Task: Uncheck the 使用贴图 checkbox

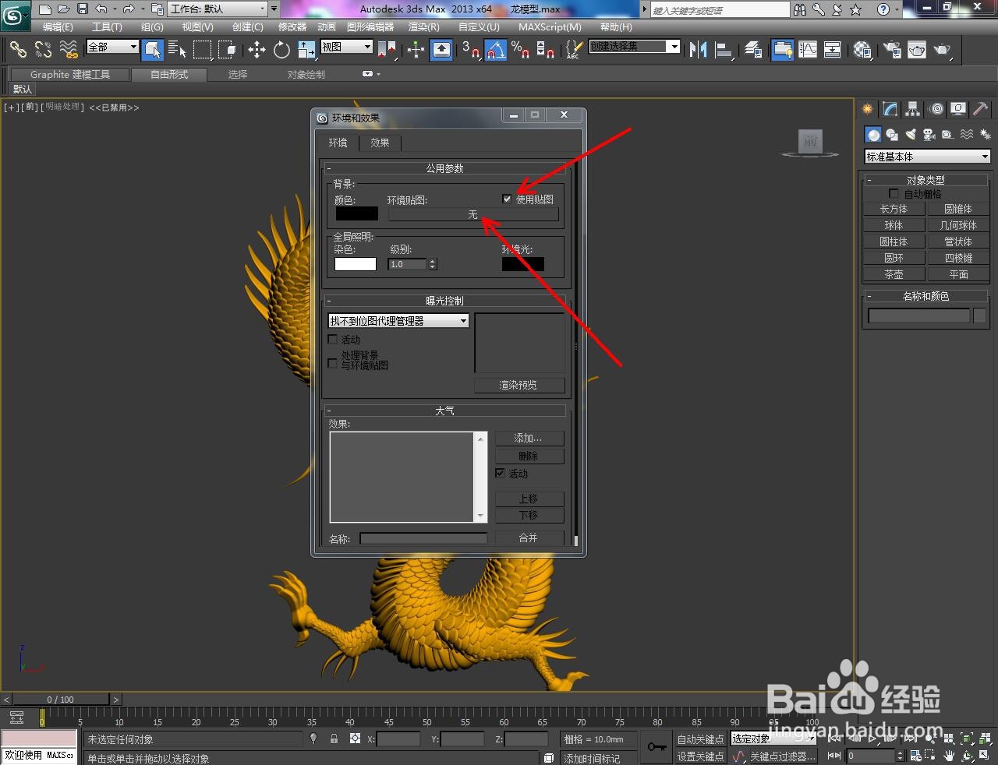Action: click(508, 199)
